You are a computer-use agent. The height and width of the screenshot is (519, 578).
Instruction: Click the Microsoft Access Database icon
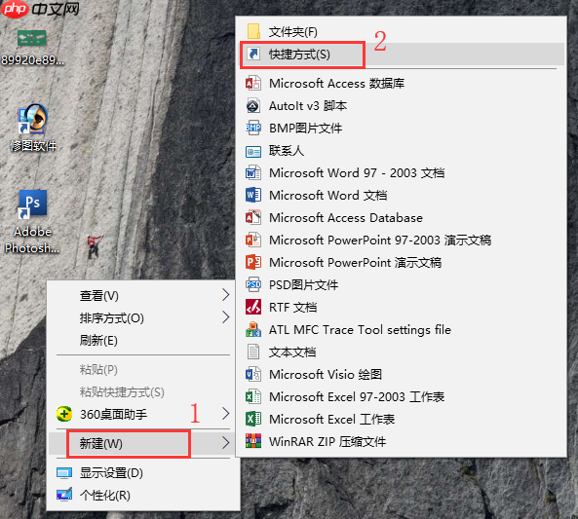(253, 217)
